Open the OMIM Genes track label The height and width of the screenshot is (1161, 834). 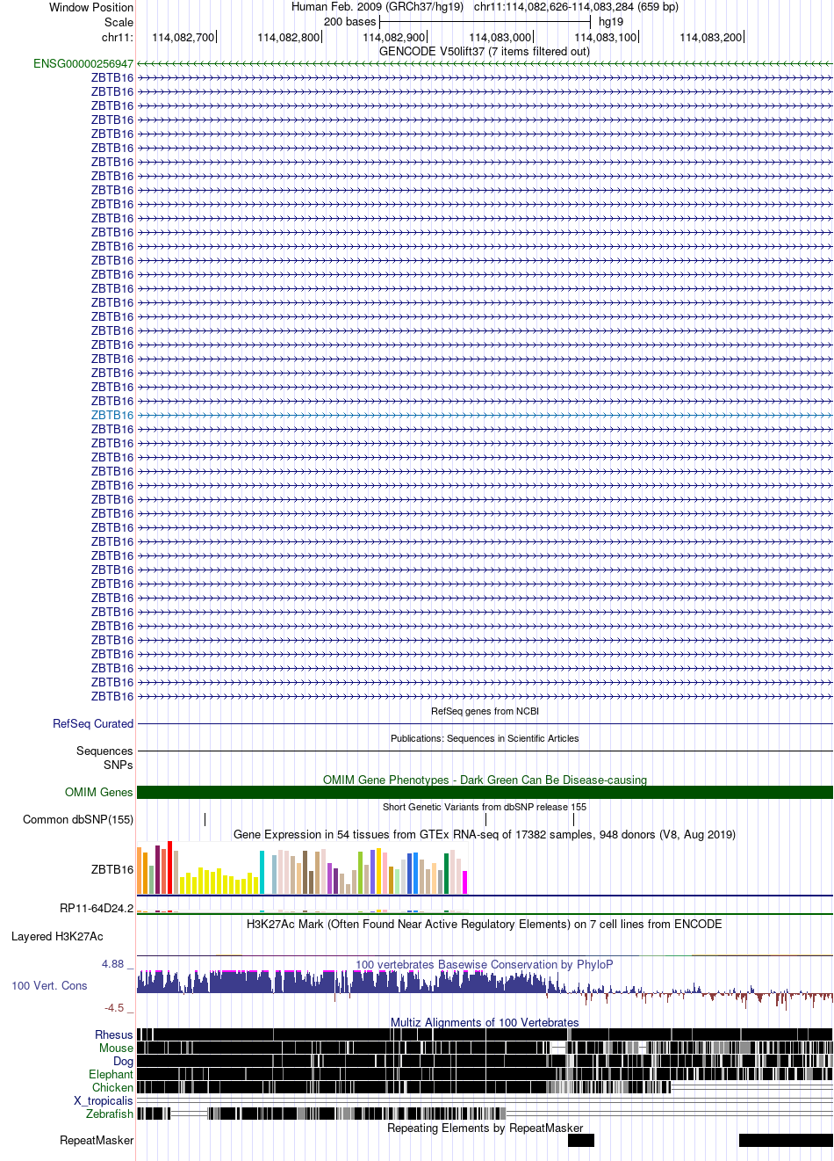[x=99, y=792]
